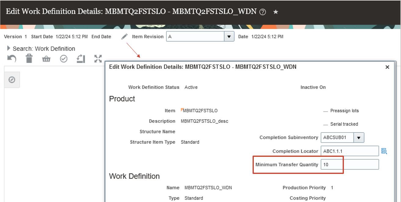Open the Item Revision dropdown
The image size is (401, 202).
tap(229, 36)
